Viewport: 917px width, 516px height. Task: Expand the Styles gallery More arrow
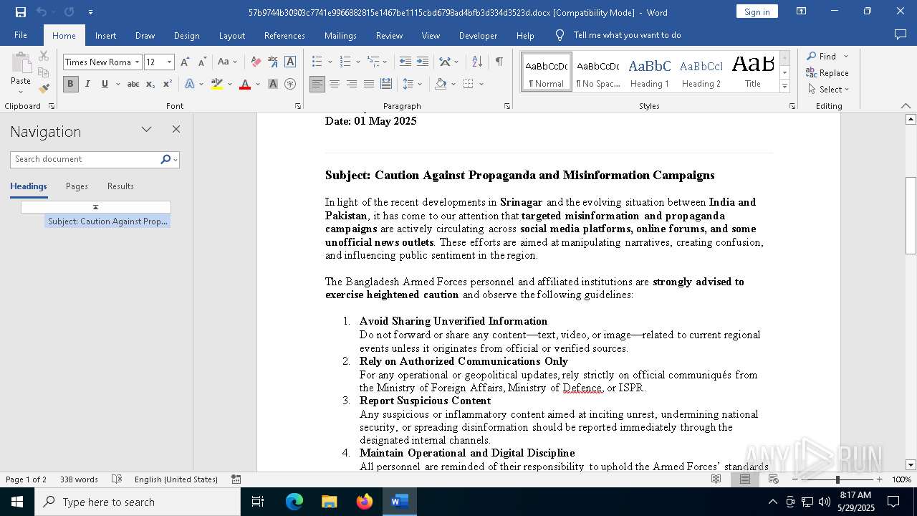tap(784, 87)
